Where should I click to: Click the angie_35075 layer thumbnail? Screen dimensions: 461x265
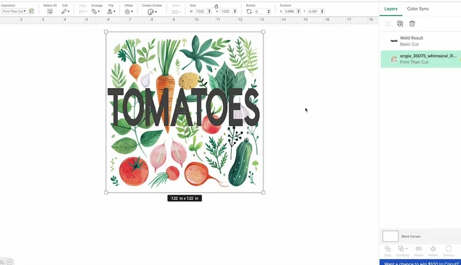point(394,59)
